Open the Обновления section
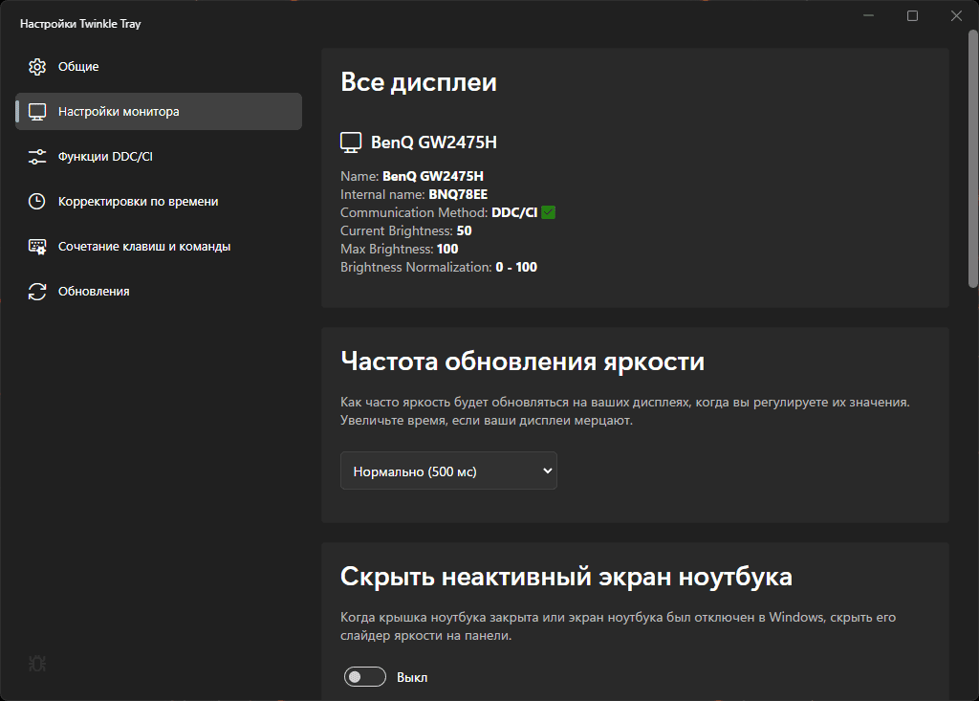Screen dimensions: 979x701 (159, 292)
